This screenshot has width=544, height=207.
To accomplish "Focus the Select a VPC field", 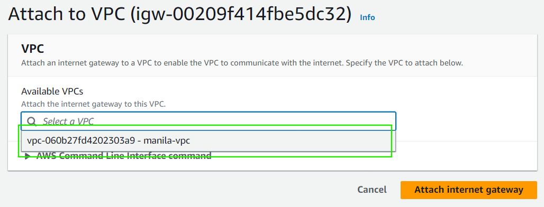I will tap(208, 121).
